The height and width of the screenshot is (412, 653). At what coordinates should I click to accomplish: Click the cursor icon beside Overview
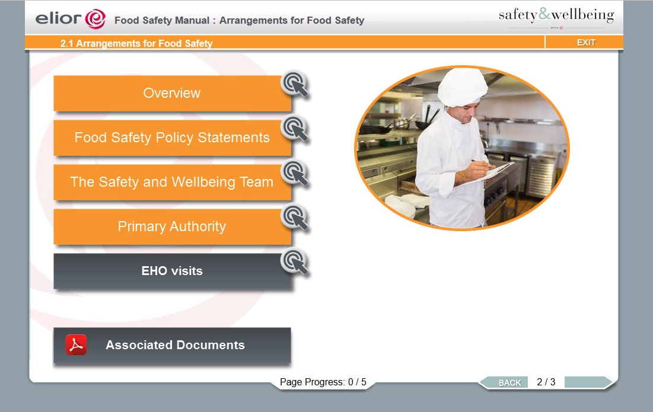pos(295,85)
